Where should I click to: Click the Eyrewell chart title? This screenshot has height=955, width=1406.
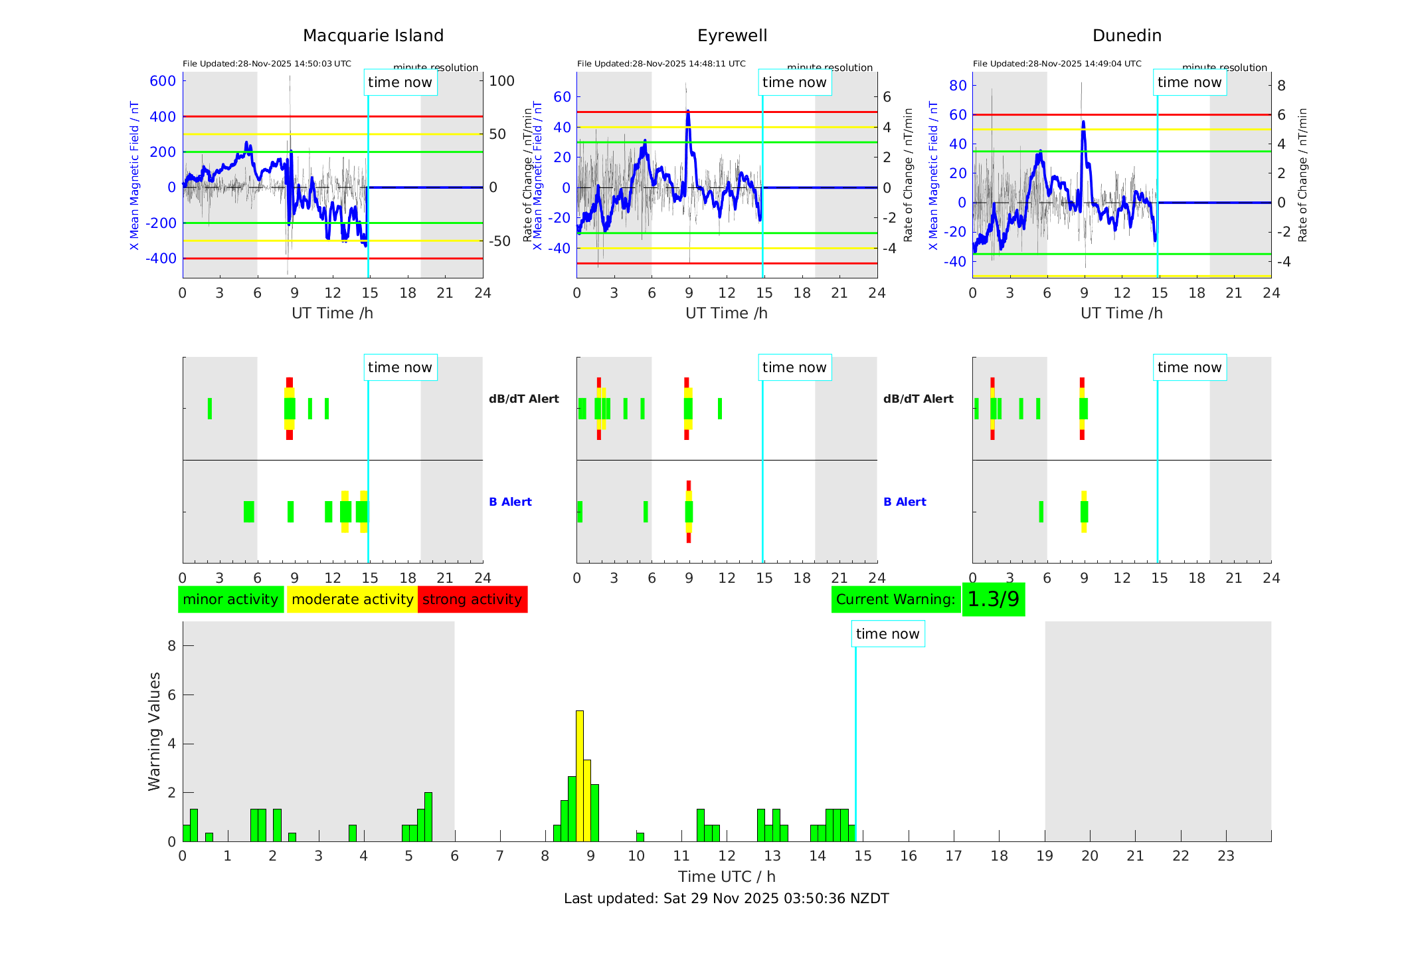click(x=732, y=36)
